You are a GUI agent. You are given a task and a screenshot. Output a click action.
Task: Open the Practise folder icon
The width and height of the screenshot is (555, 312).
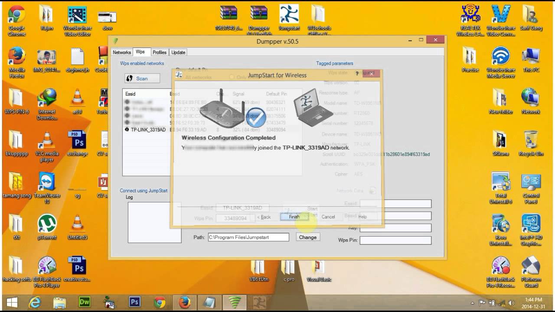[470, 60]
